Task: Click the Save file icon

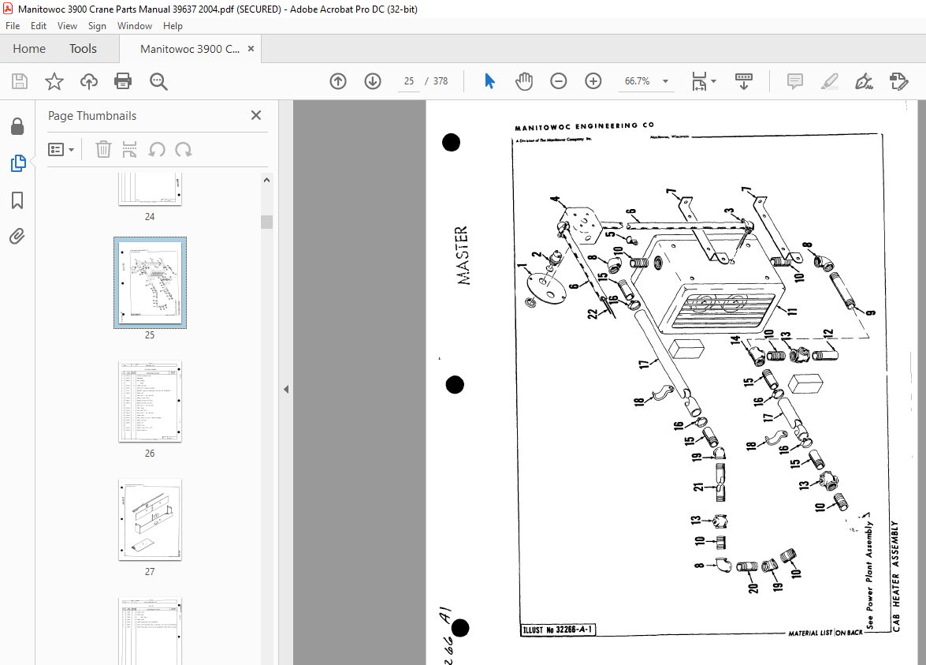Action: pos(20,81)
